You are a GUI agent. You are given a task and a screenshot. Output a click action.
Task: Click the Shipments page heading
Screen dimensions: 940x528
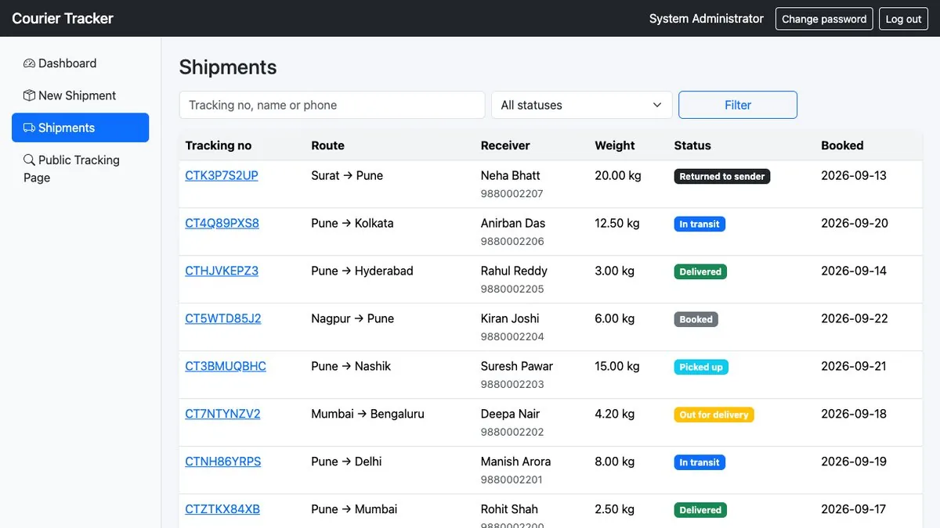coord(228,67)
